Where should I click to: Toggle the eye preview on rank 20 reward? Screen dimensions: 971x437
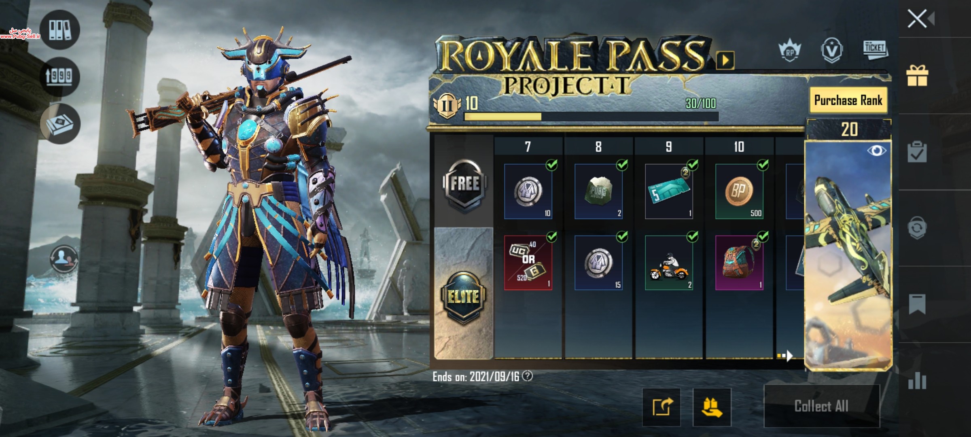point(876,151)
